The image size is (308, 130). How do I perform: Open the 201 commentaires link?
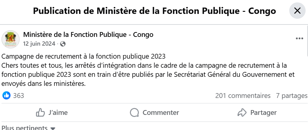[x=243, y=96]
